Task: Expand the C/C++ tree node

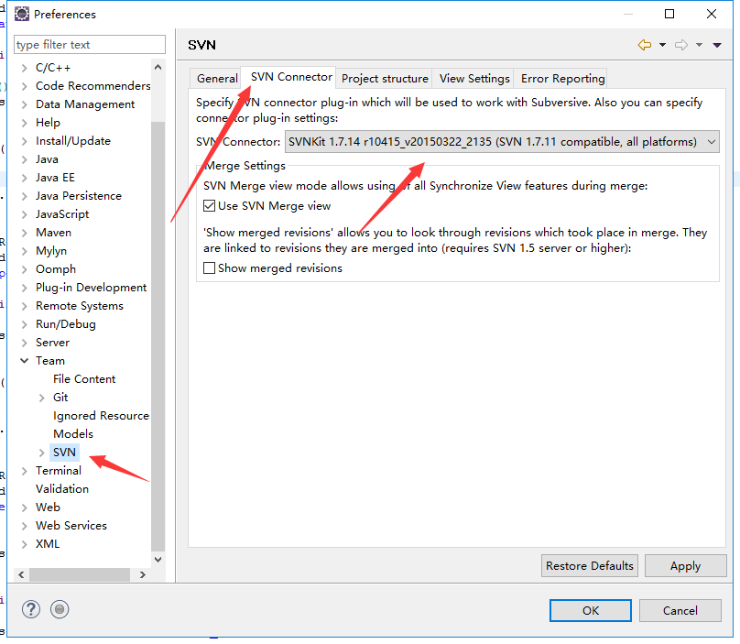Action: pos(25,68)
